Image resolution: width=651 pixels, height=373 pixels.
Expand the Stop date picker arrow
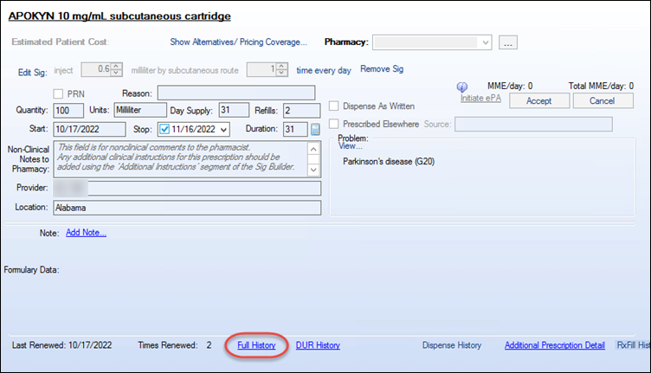(223, 130)
